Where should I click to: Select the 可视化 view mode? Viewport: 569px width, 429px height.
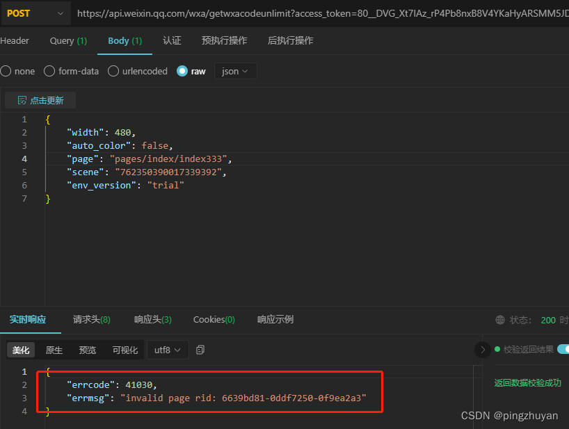tap(125, 350)
